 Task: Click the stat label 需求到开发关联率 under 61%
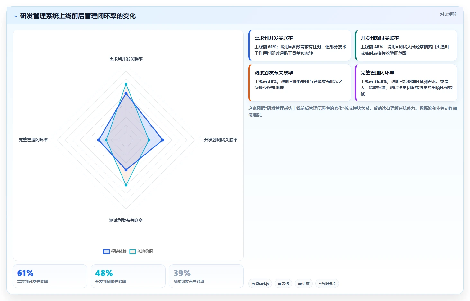(32, 281)
